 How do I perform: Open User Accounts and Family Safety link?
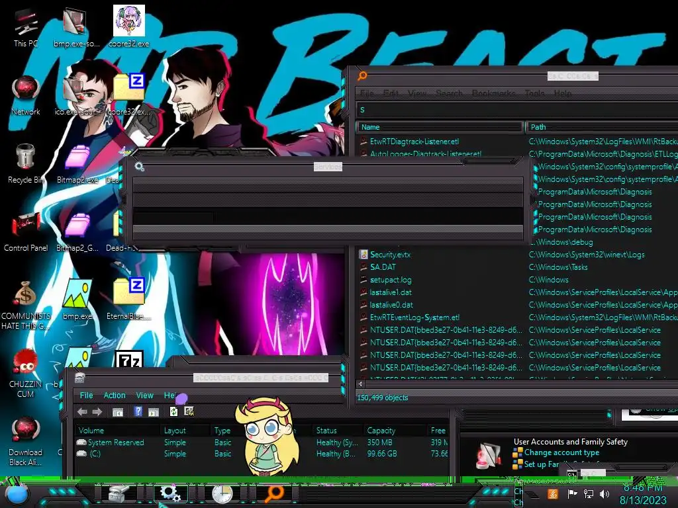[570, 441]
